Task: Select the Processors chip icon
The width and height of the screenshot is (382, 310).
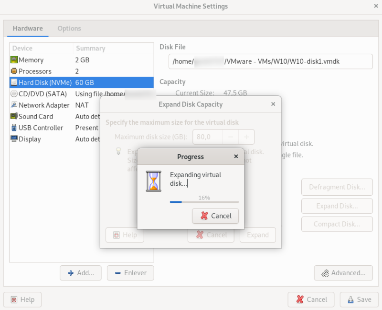Action: pos(14,71)
